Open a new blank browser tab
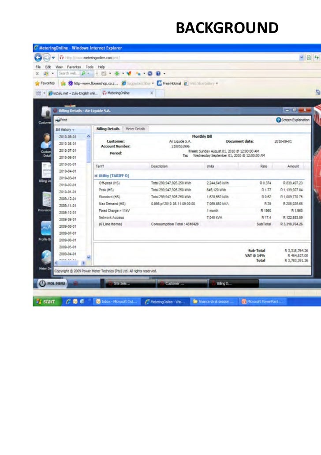321x455 pixels. pyautogui.click(x=160, y=93)
